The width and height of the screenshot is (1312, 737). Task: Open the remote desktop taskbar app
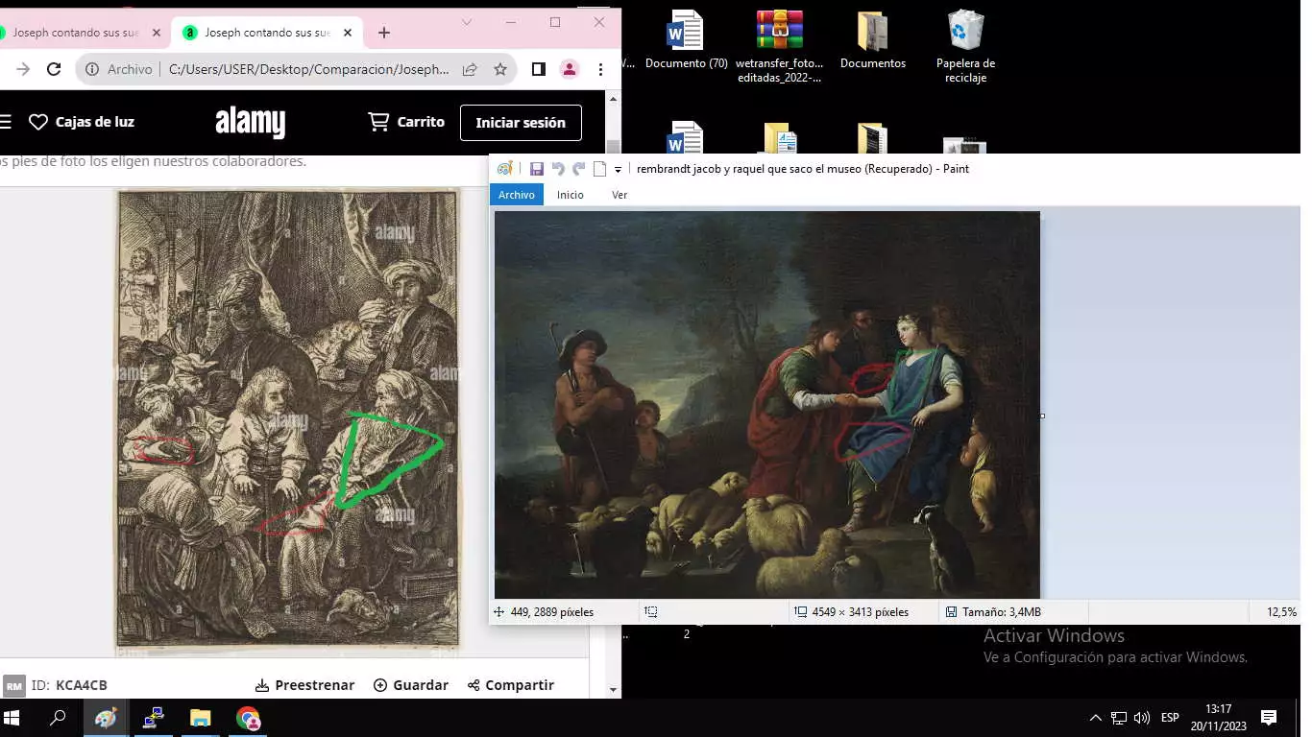click(153, 718)
